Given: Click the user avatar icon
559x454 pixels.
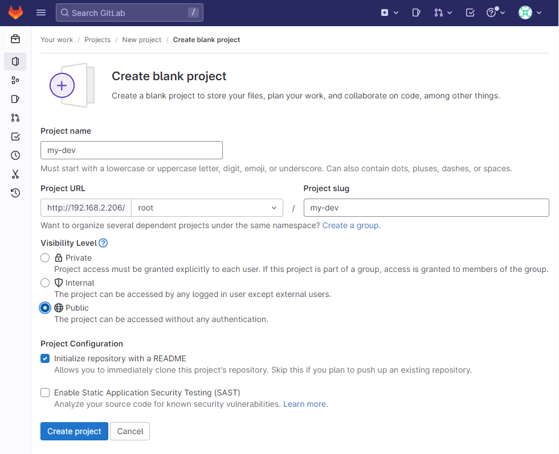Looking at the screenshot, I should point(525,13).
